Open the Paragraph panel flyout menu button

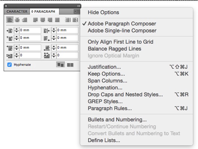[x=77, y=12]
